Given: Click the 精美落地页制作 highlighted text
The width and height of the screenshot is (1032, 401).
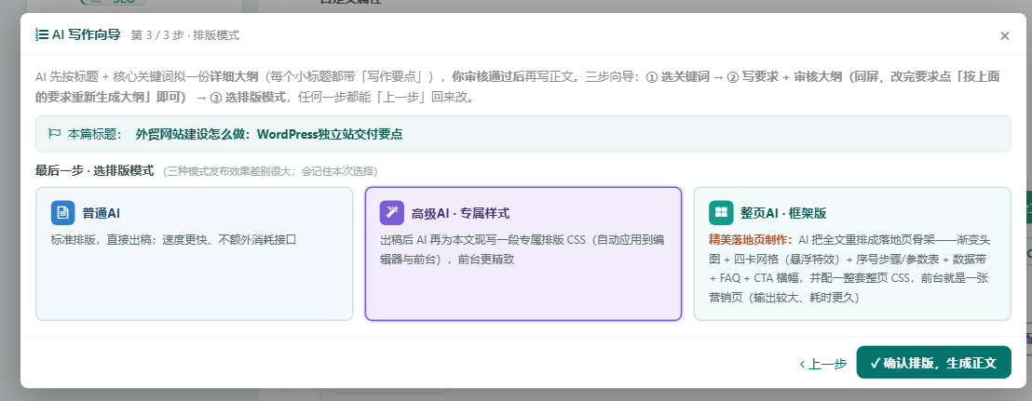Looking at the screenshot, I should click(751, 239).
